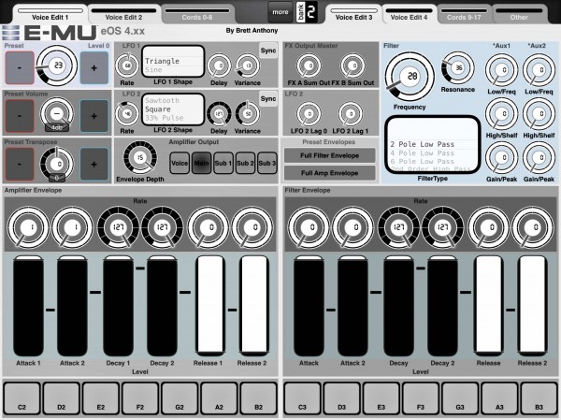Click the Envelope Depth knob

[140, 157]
